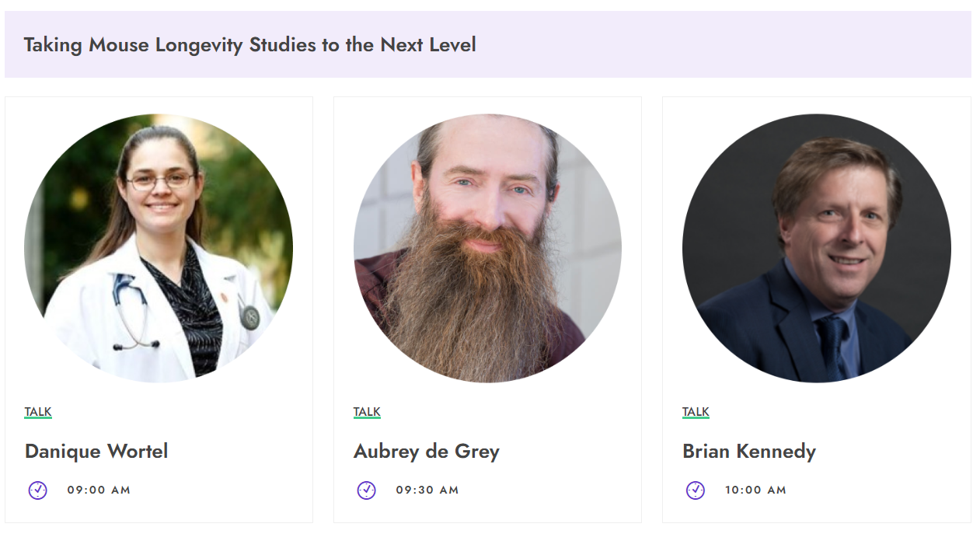Open Danique Wortel's circular speaker photo

point(159,248)
